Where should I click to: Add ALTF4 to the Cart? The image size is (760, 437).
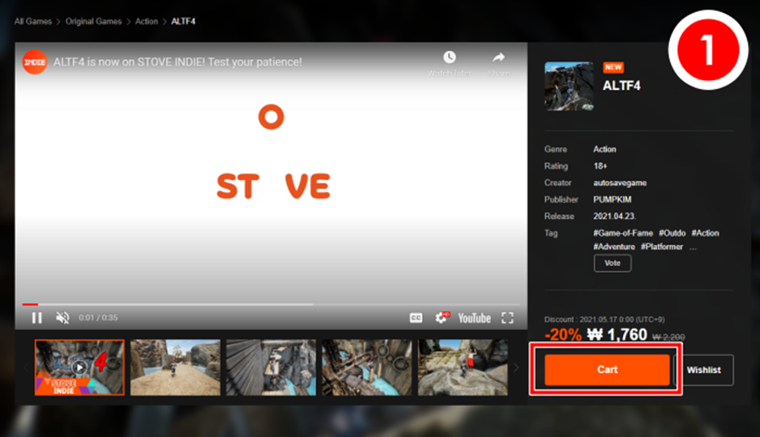pyautogui.click(x=607, y=369)
